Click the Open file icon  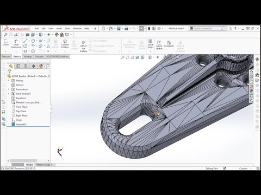click(x=111, y=29)
